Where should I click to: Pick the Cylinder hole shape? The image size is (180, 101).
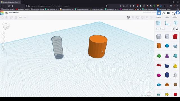(x=167, y=36)
